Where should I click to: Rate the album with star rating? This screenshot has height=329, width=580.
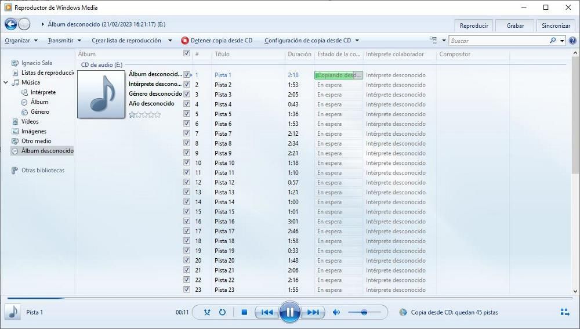click(x=144, y=115)
